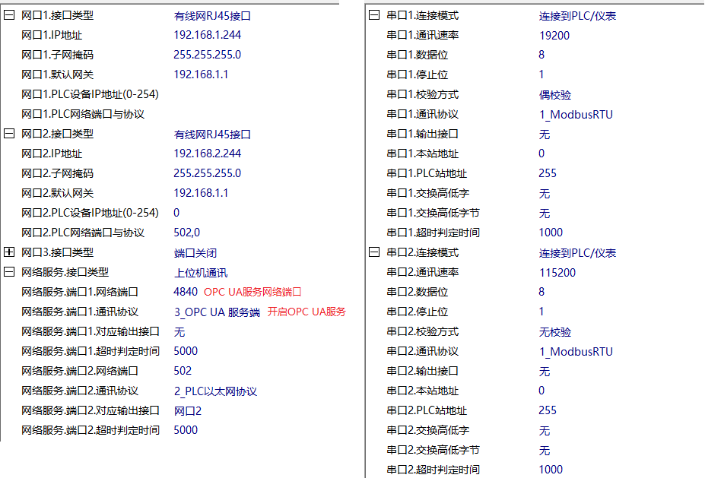Click the 网络服务.端口2.对应输出接口 value 网口2
Image resolution: width=705 pixels, height=478 pixels.
pos(188,411)
